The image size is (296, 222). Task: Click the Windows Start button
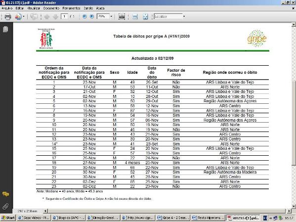8,218
